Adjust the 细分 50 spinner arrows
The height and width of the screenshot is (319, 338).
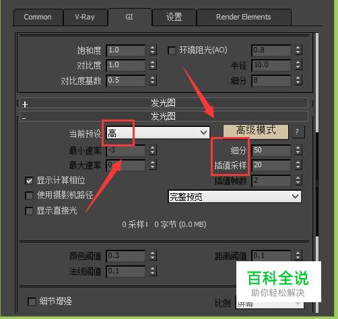298,150
